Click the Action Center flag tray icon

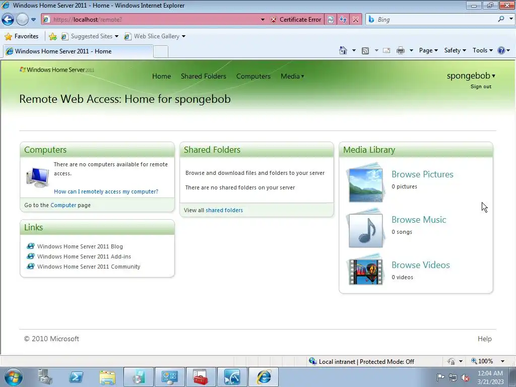click(440, 377)
